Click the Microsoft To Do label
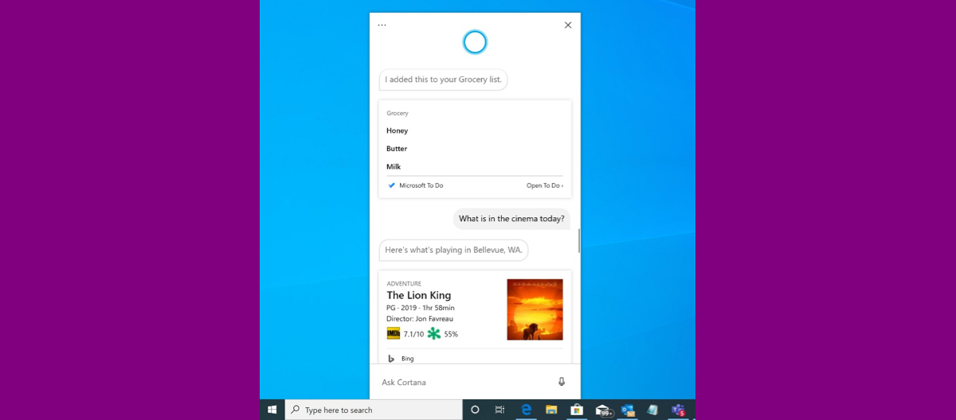The image size is (956, 420). click(421, 185)
